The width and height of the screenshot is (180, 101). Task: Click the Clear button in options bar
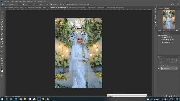point(47,4)
